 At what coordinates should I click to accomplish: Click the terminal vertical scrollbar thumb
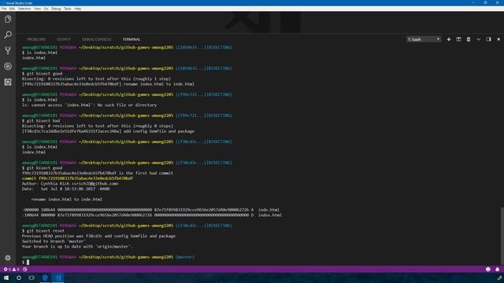[502, 236]
